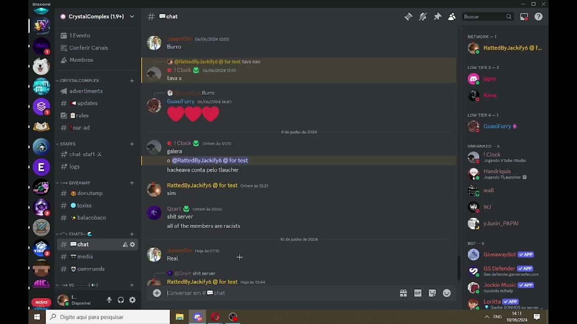Click the chat message input field
This screenshot has height=324, width=577.
(279, 293)
